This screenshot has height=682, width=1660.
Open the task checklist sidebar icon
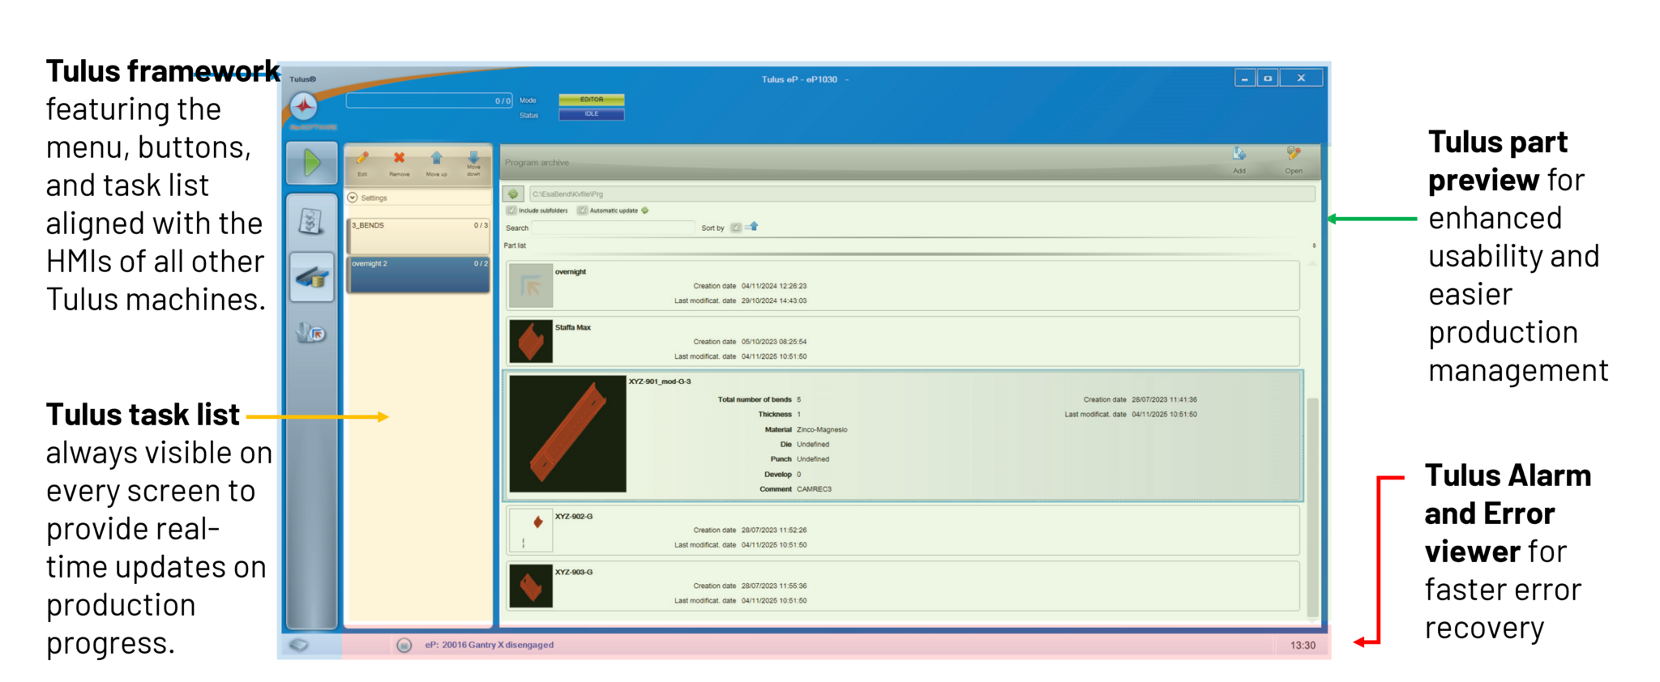coord(311,221)
